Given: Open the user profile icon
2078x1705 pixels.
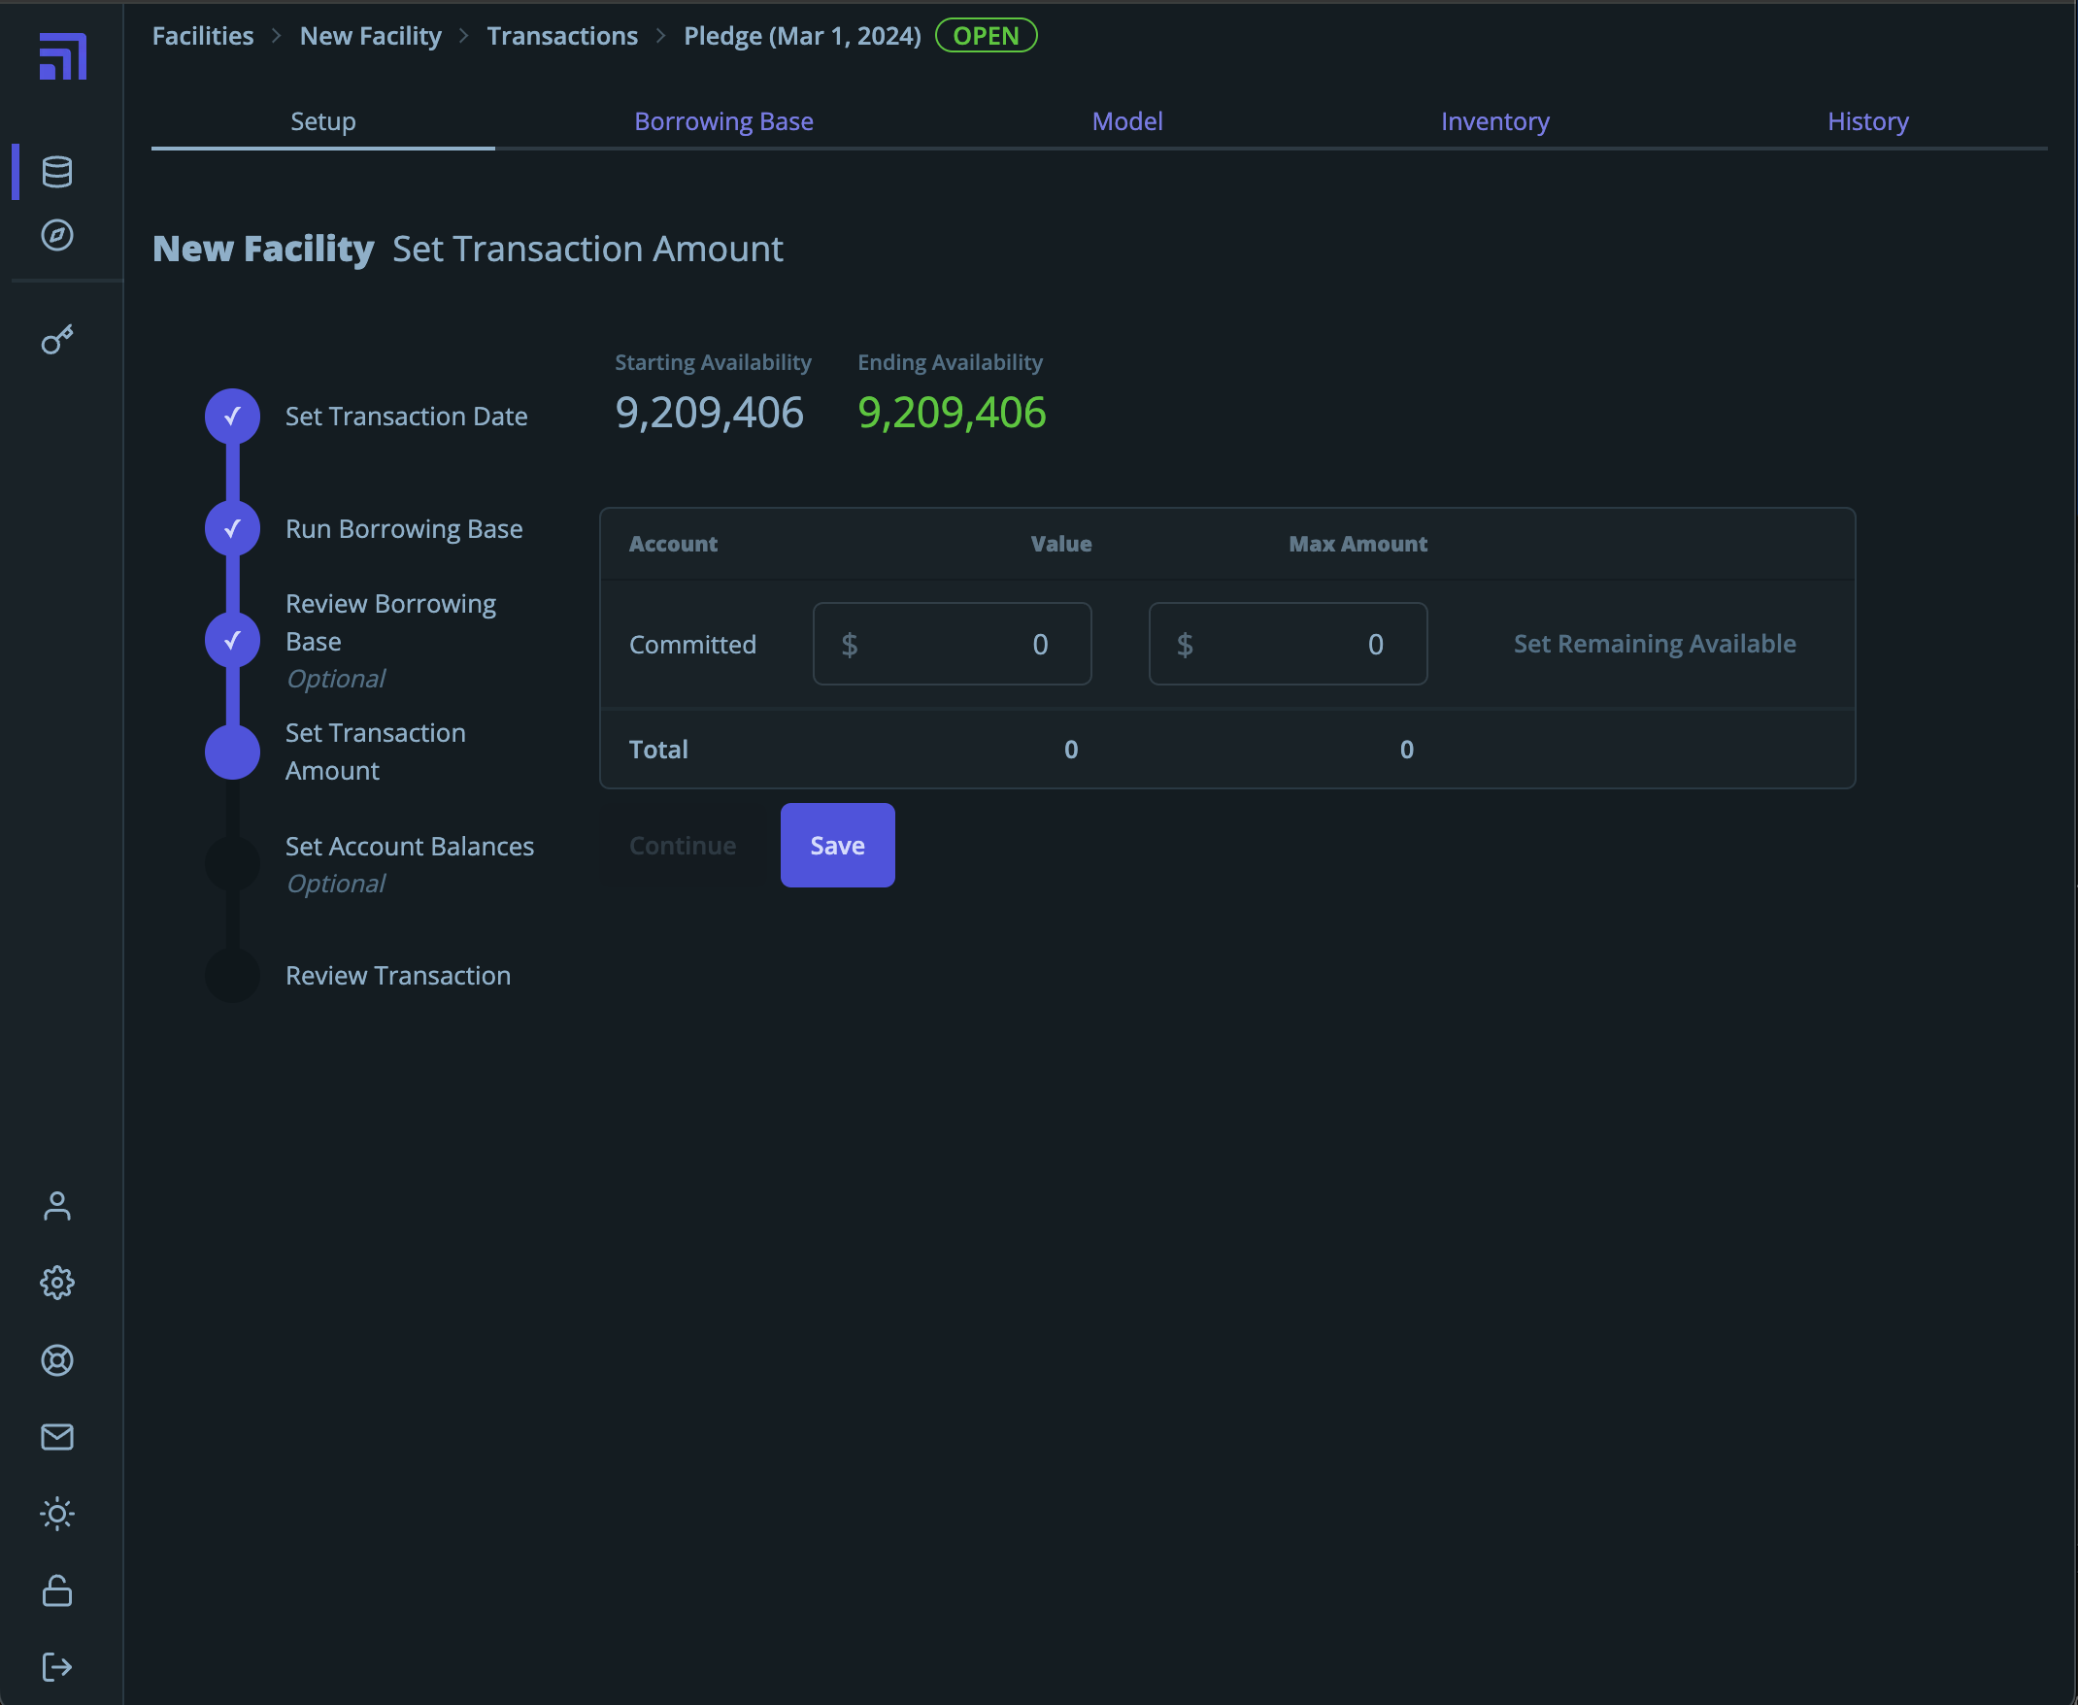Looking at the screenshot, I should [x=57, y=1206].
